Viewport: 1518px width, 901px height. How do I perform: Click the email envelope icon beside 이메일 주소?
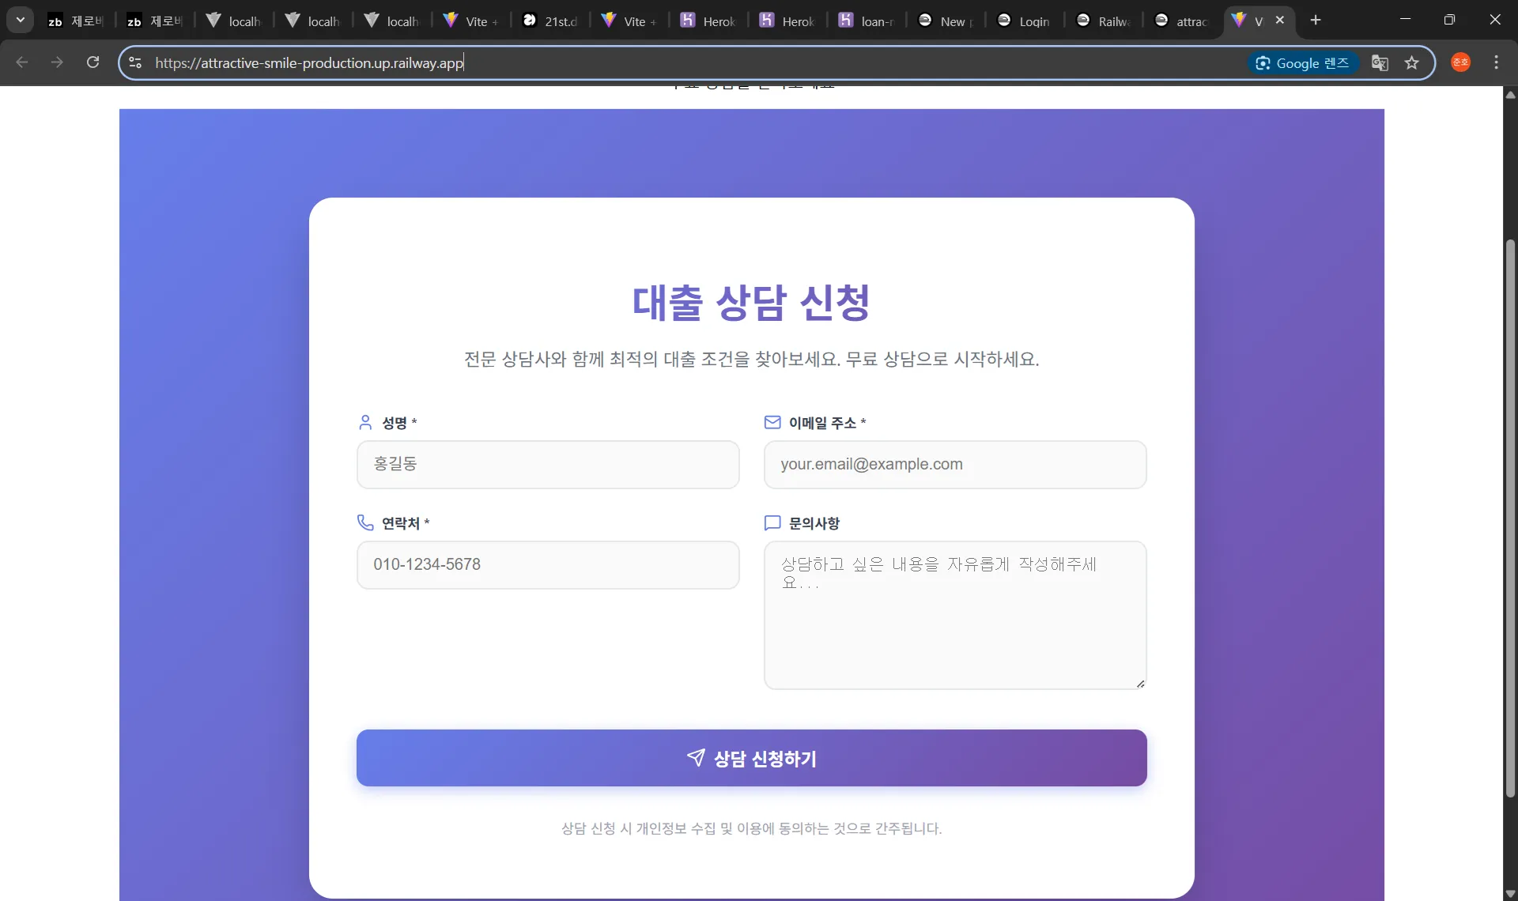pyautogui.click(x=772, y=422)
